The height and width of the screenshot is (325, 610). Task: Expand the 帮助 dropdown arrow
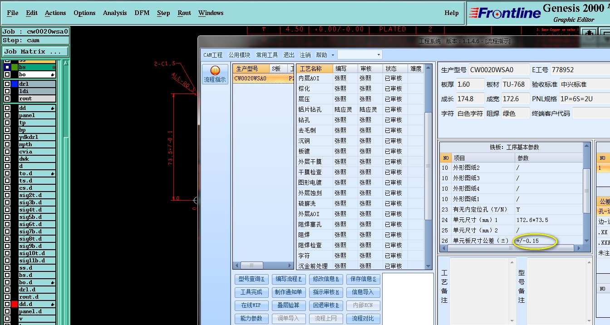tap(333, 55)
